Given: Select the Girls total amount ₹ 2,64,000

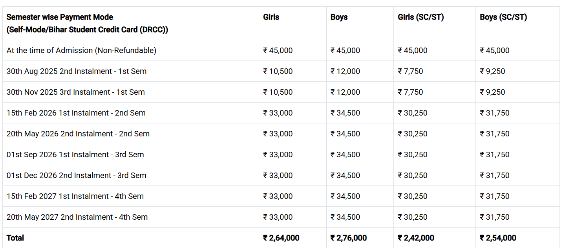Looking at the screenshot, I should (x=281, y=238).
